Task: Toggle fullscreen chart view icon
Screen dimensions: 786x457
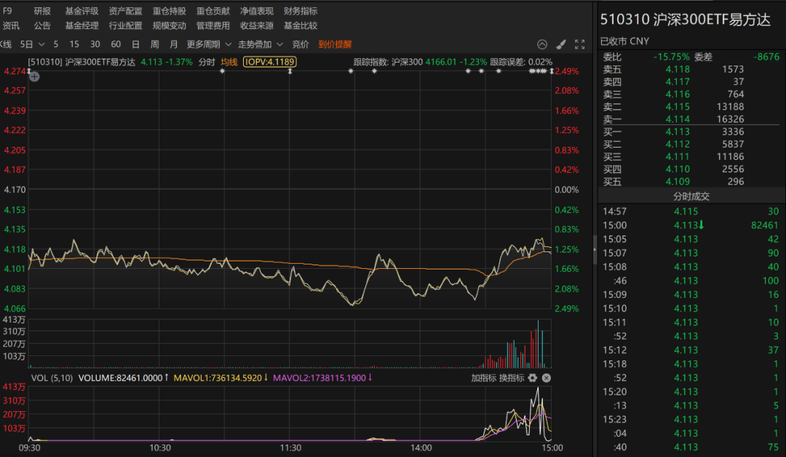Action: (x=579, y=44)
